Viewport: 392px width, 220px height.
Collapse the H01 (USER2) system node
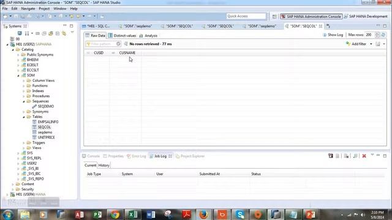(x=7, y=45)
